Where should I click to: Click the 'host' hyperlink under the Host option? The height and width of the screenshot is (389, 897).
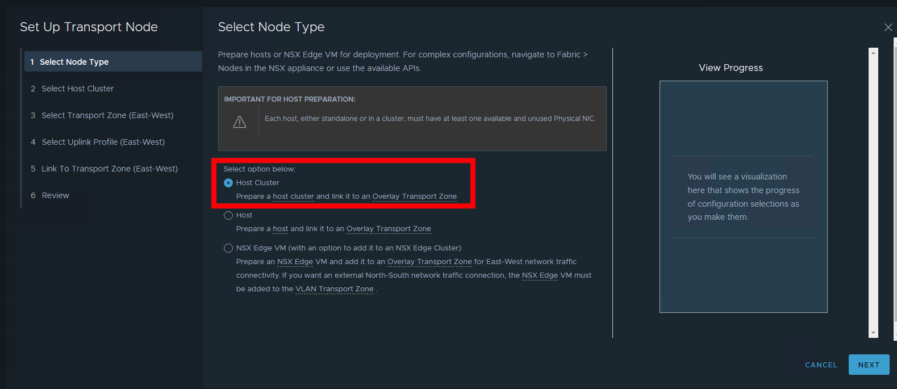coord(280,229)
